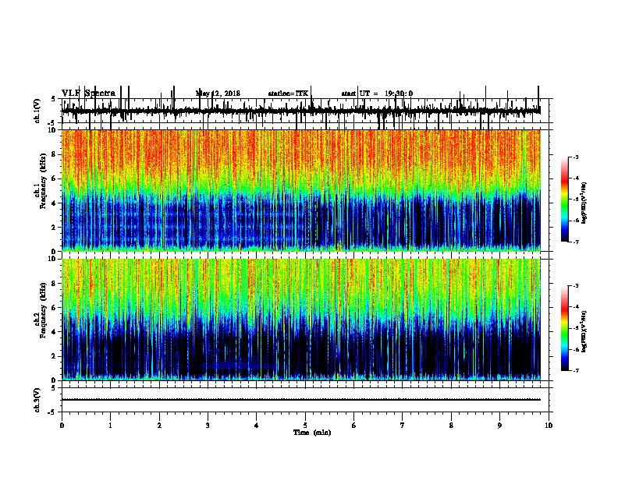
Task: Click time axis tick label "8"
Action: pos(451,426)
